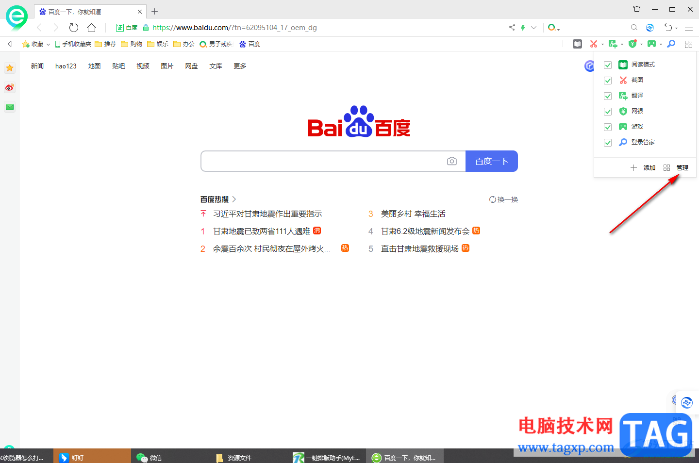Select the translate tool icon
Viewport: 699px width, 463px height.
[613, 44]
